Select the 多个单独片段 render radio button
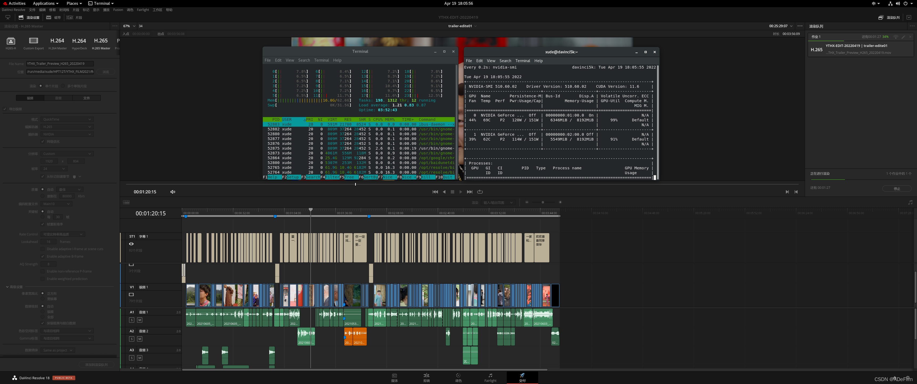 coord(63,86)
